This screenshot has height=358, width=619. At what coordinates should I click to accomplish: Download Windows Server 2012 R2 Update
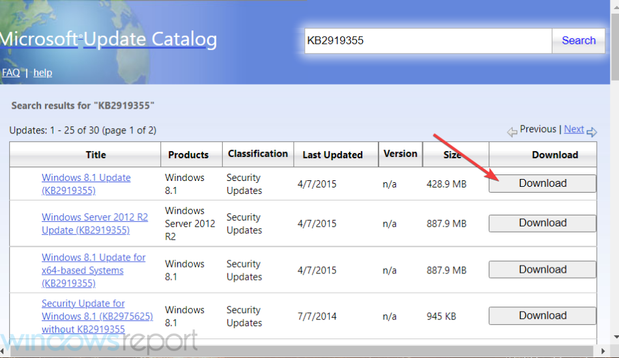pos(542,223)
